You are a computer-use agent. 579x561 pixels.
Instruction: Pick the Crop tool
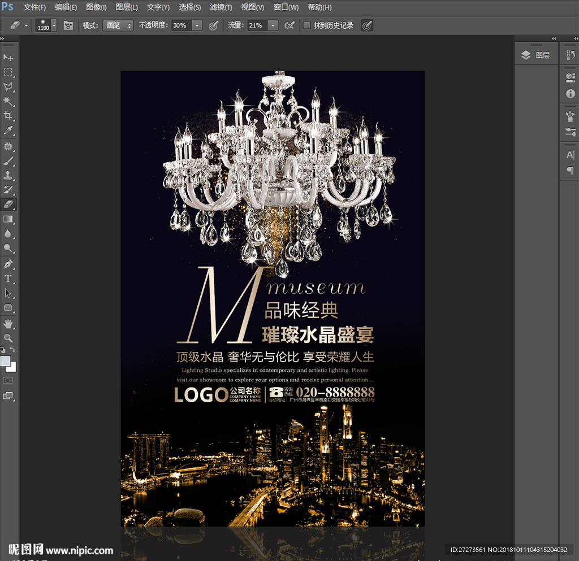click(8, 116)
